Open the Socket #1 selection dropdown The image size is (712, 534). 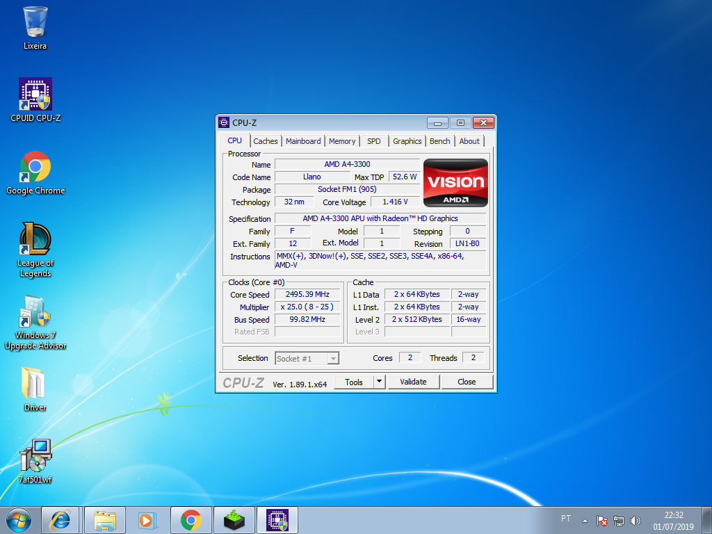coord(307,359)
